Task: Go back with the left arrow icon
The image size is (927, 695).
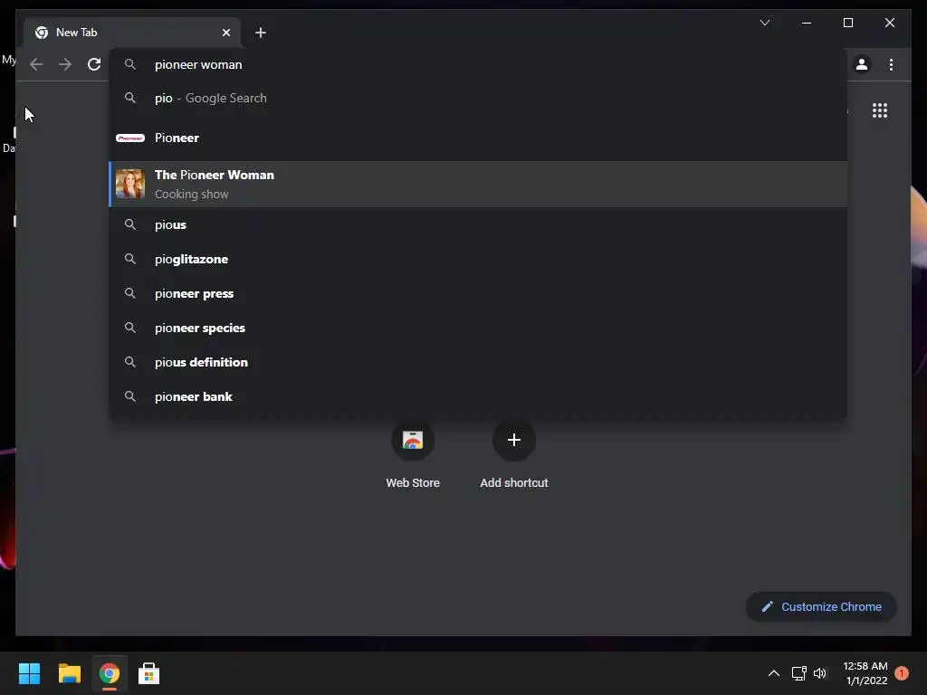Action: [36, 64]
